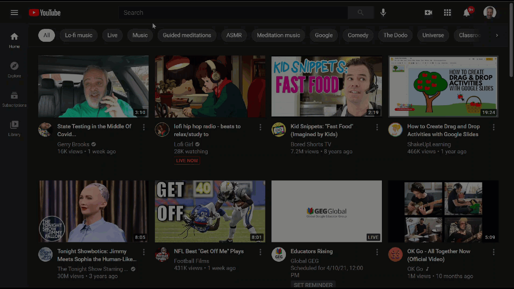
Task: Go to Home in the sidebar
Action: tap(14, 41)
